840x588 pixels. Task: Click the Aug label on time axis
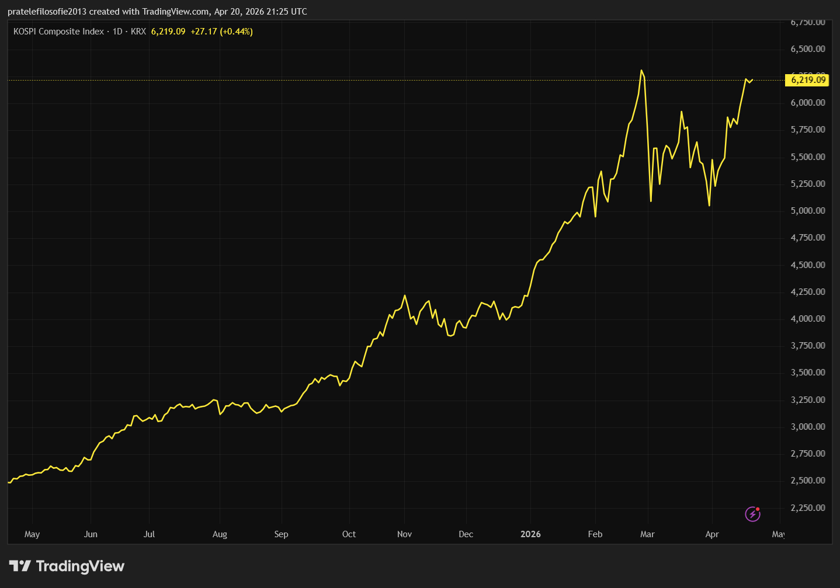[220, 534]
